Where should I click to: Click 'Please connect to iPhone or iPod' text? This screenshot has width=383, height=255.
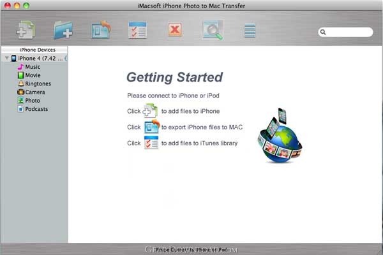click(x=173, y=96)
